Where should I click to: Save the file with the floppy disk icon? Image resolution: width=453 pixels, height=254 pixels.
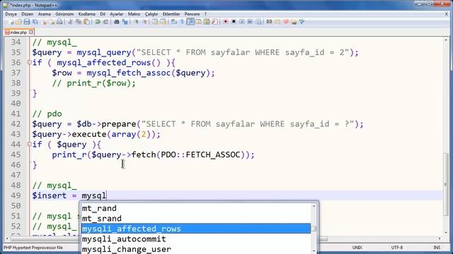[x=27, y=22]
